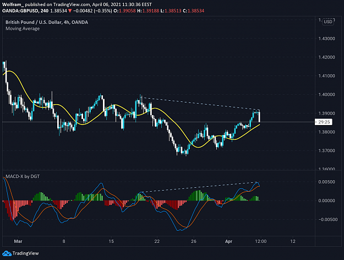Click the MACD-X by DGT indicator label
Screen dimensions: 344x260
[x=23, y=176]
